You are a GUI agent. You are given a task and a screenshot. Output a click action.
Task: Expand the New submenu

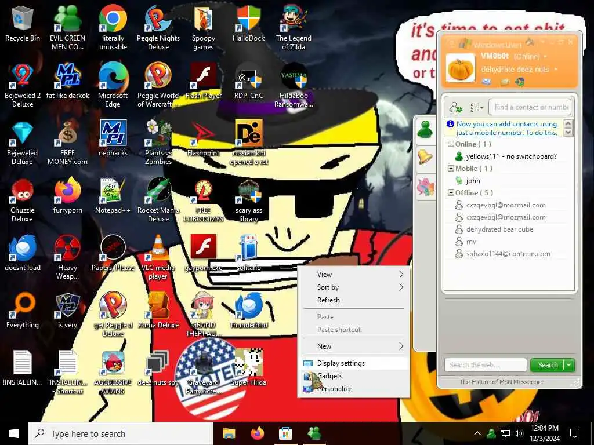[x=353, y=346]
